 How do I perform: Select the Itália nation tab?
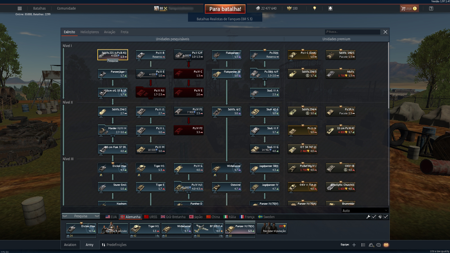(230, 217)
